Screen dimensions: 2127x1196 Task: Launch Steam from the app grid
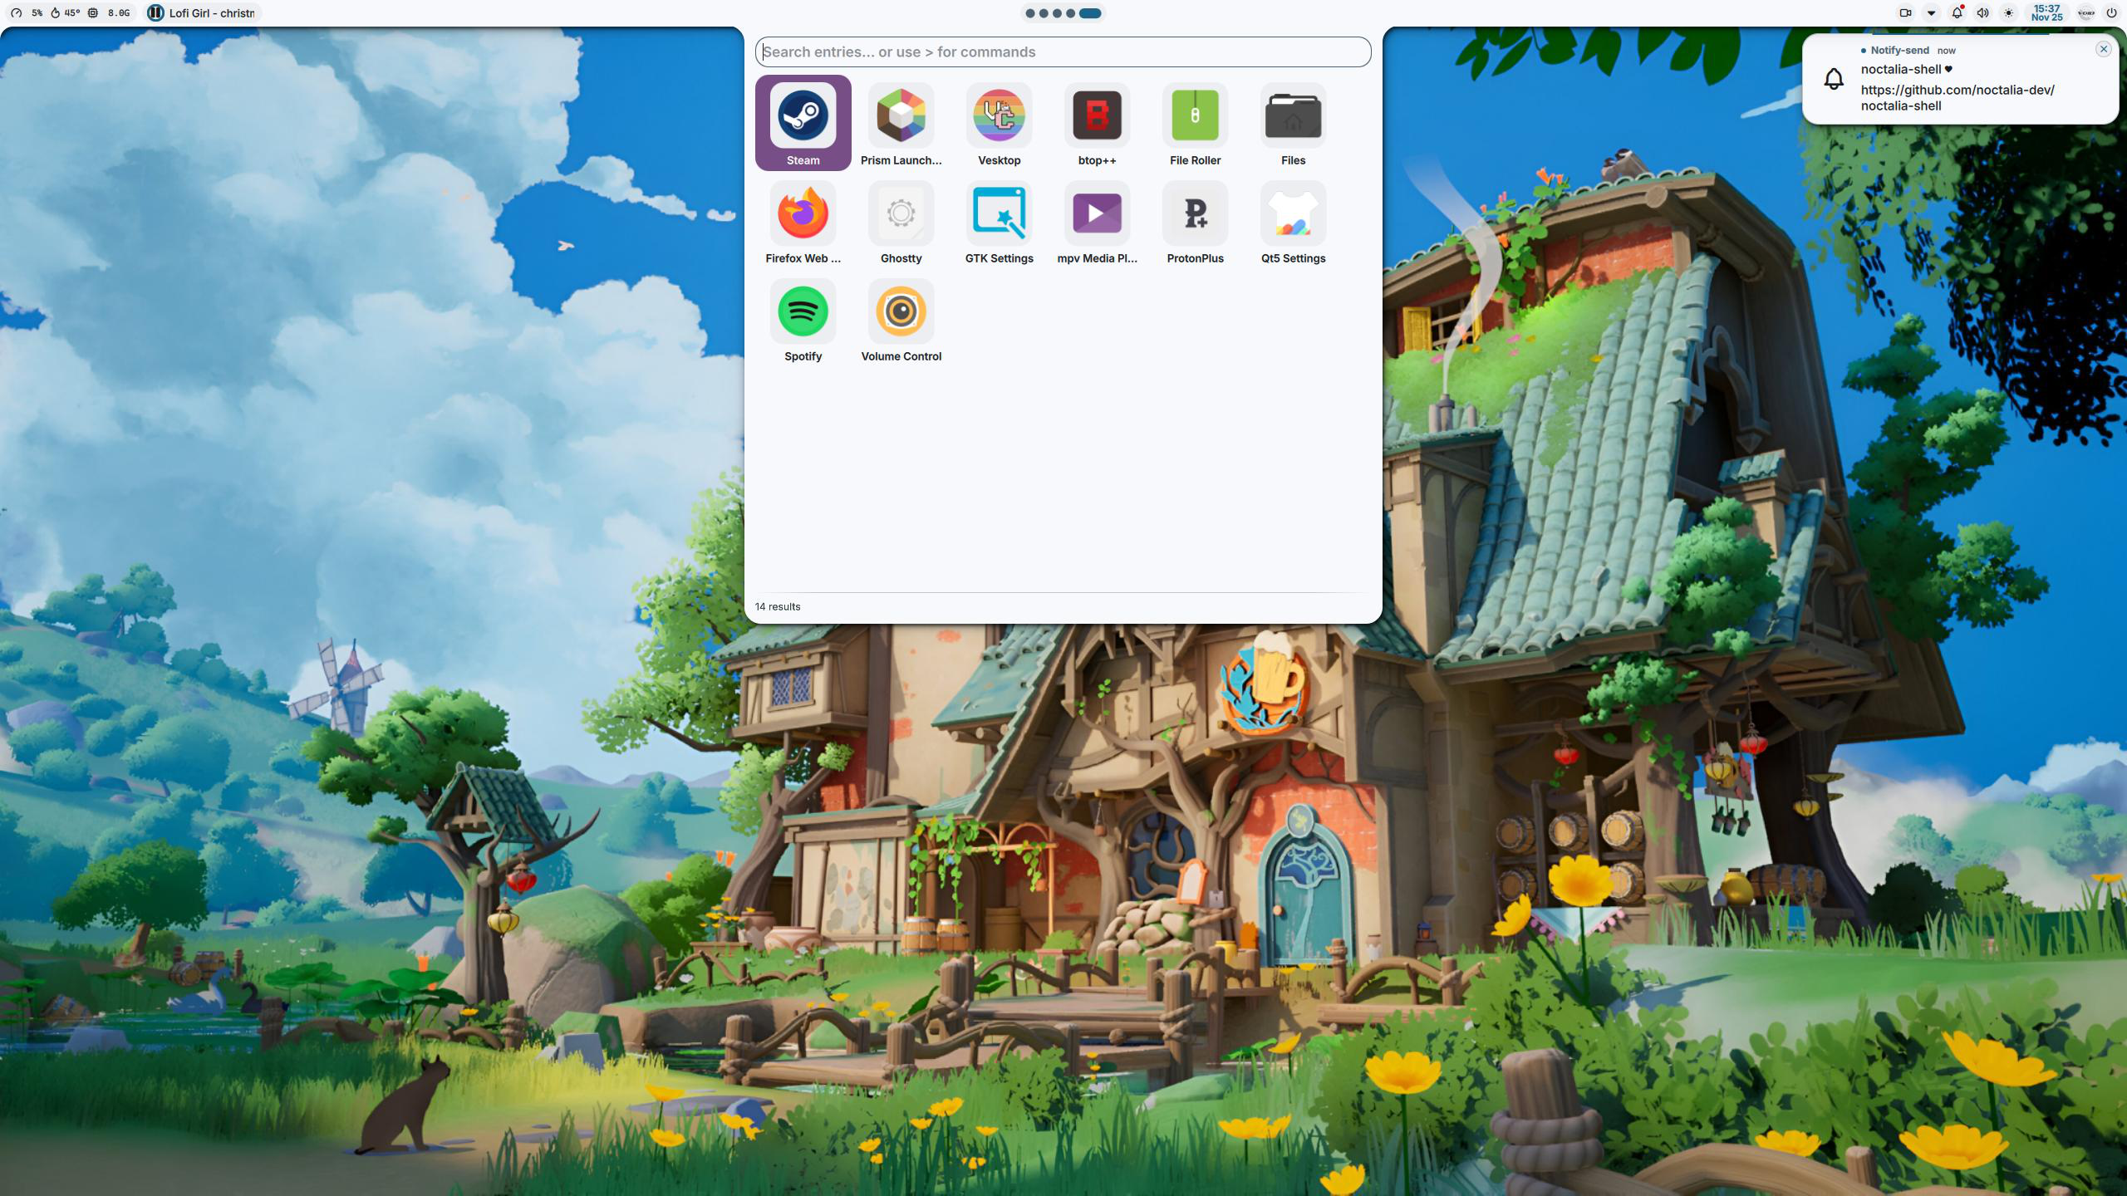pos(803,123)
